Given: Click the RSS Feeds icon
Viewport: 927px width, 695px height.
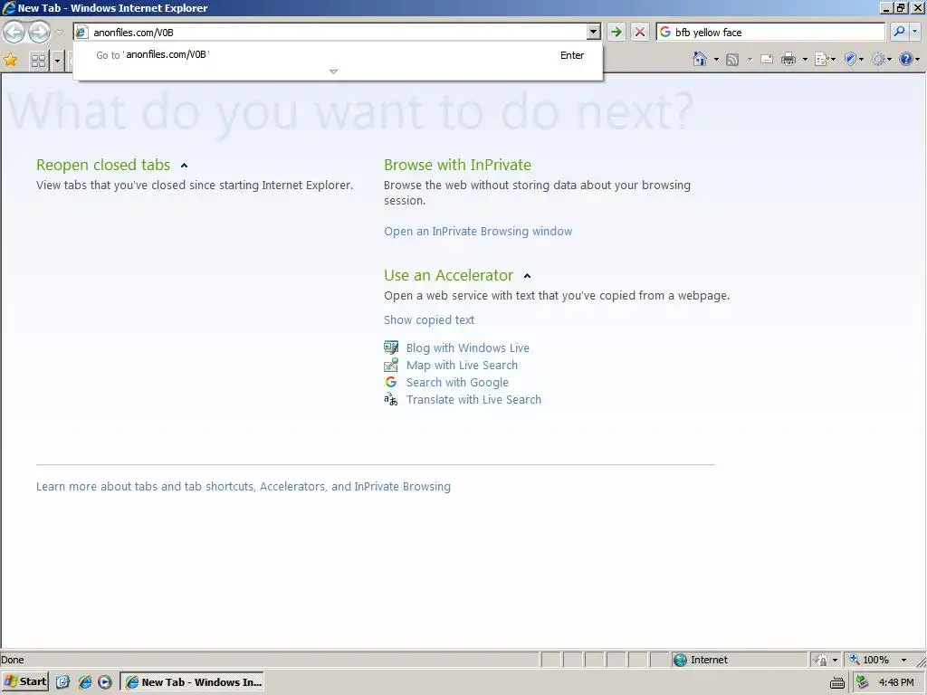Looking at the screenshot, I should [732, 59].
